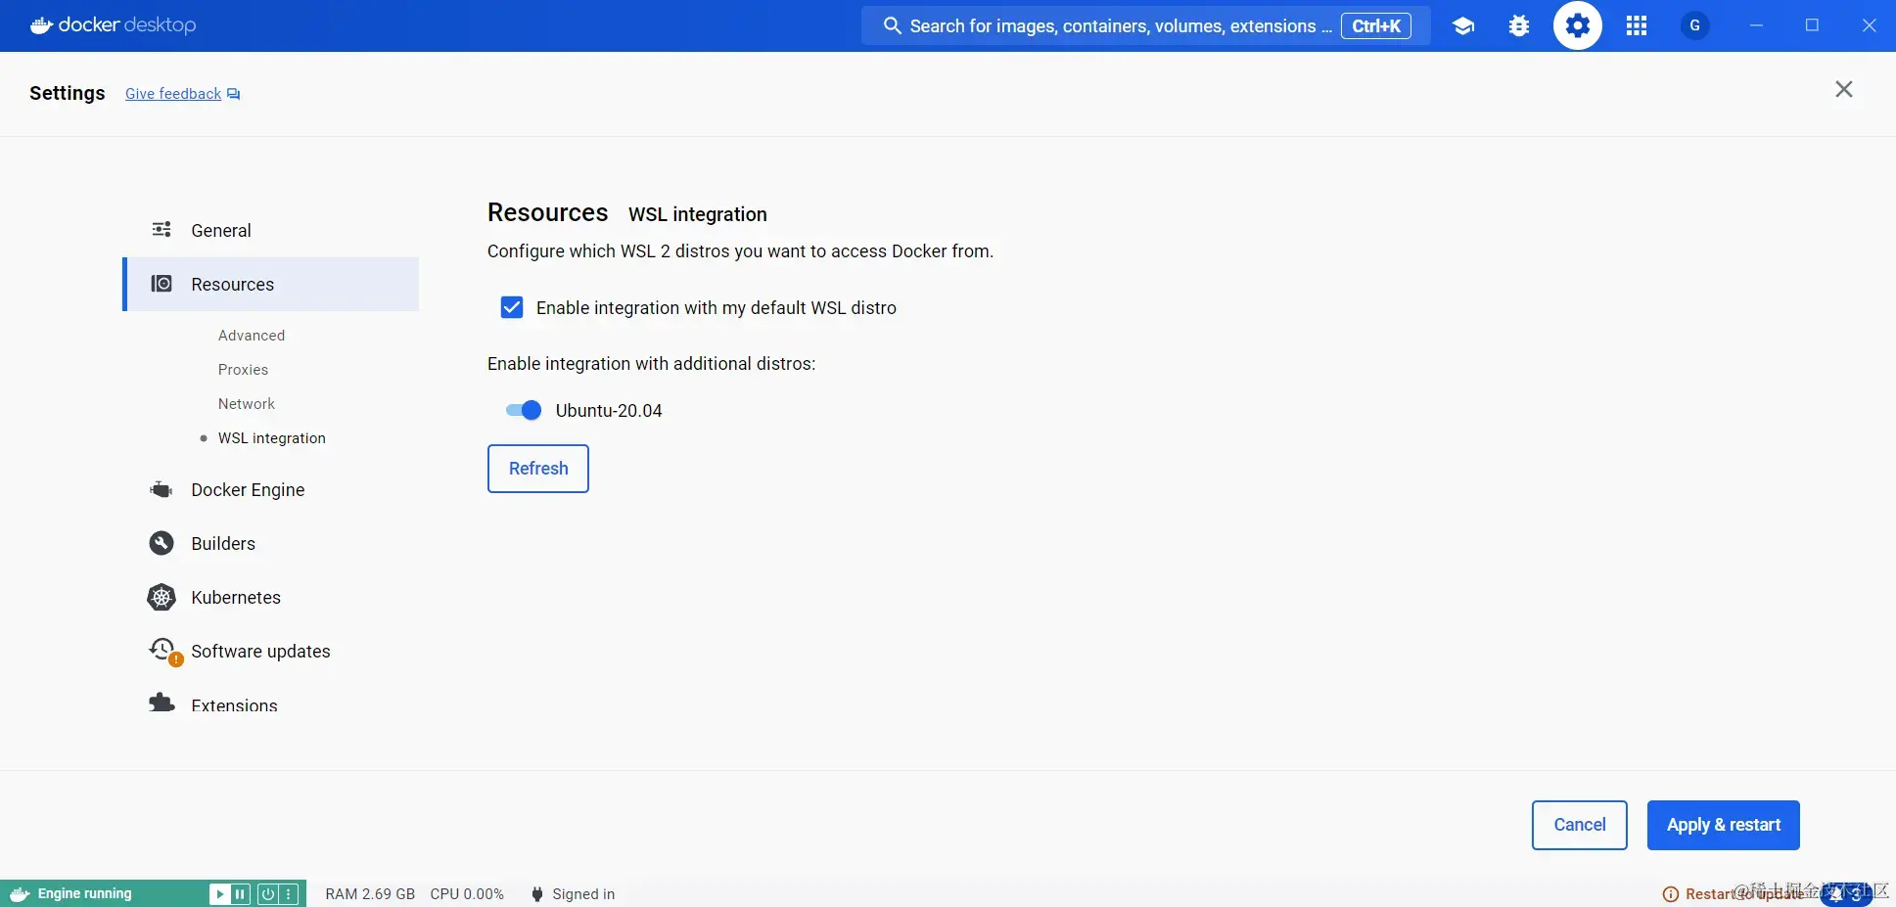Viewport: 1896px width, 907px height.
Task: Select Resources in settings sidebar
Action: click(271, 284)
